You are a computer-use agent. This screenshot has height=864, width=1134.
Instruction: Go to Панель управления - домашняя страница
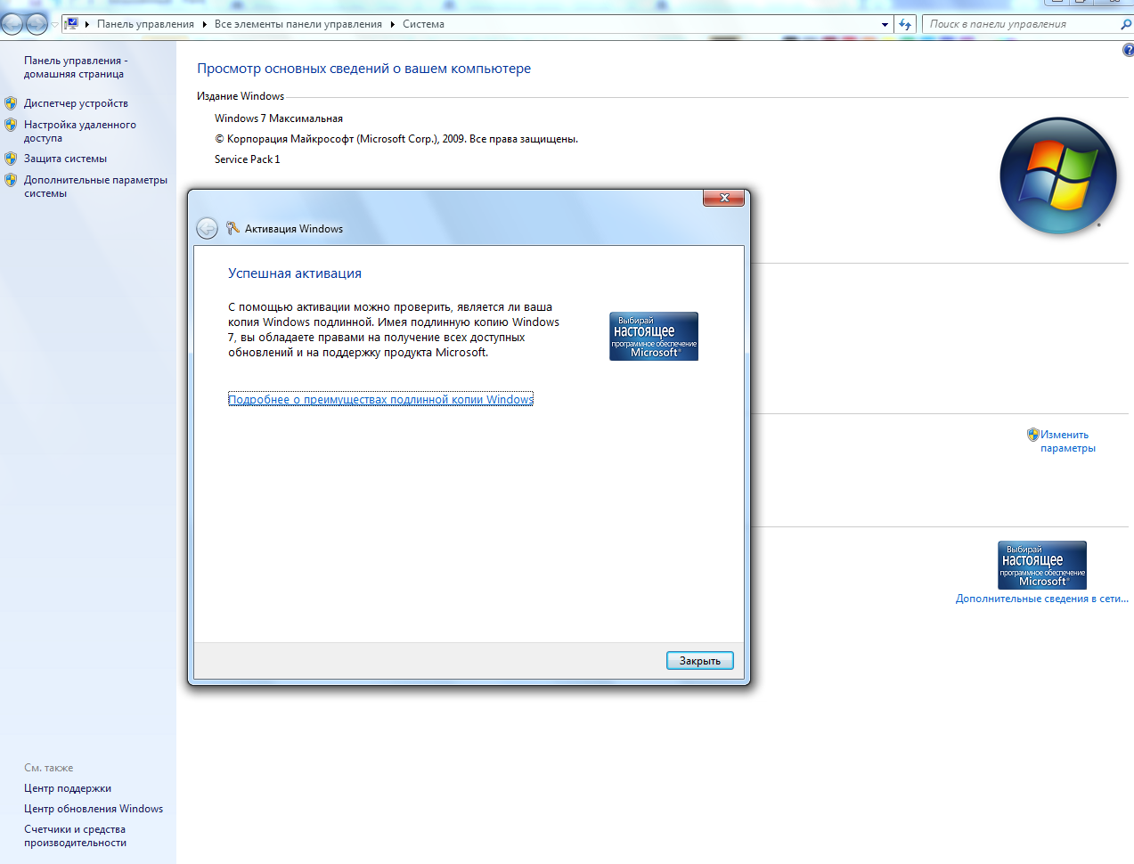pyautogui.click(x=76, y=67)
